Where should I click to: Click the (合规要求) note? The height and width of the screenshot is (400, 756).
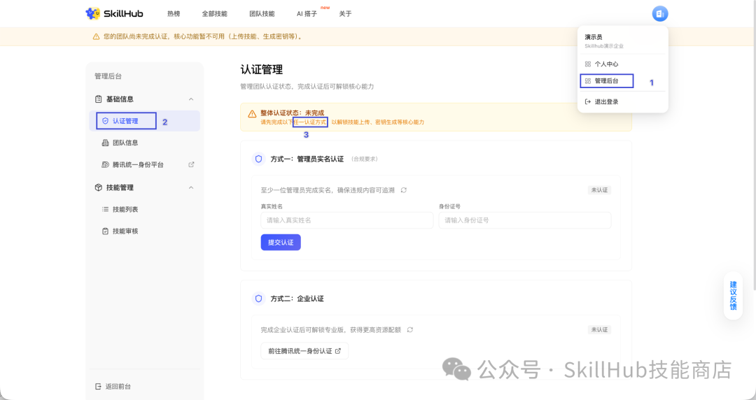pyautogui.click(x=364, y=159)
